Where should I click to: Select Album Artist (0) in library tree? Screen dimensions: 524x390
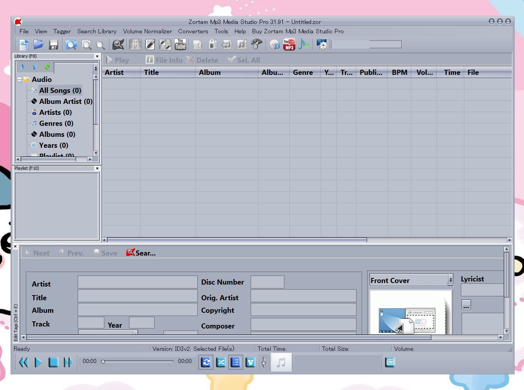click(65, 102)
